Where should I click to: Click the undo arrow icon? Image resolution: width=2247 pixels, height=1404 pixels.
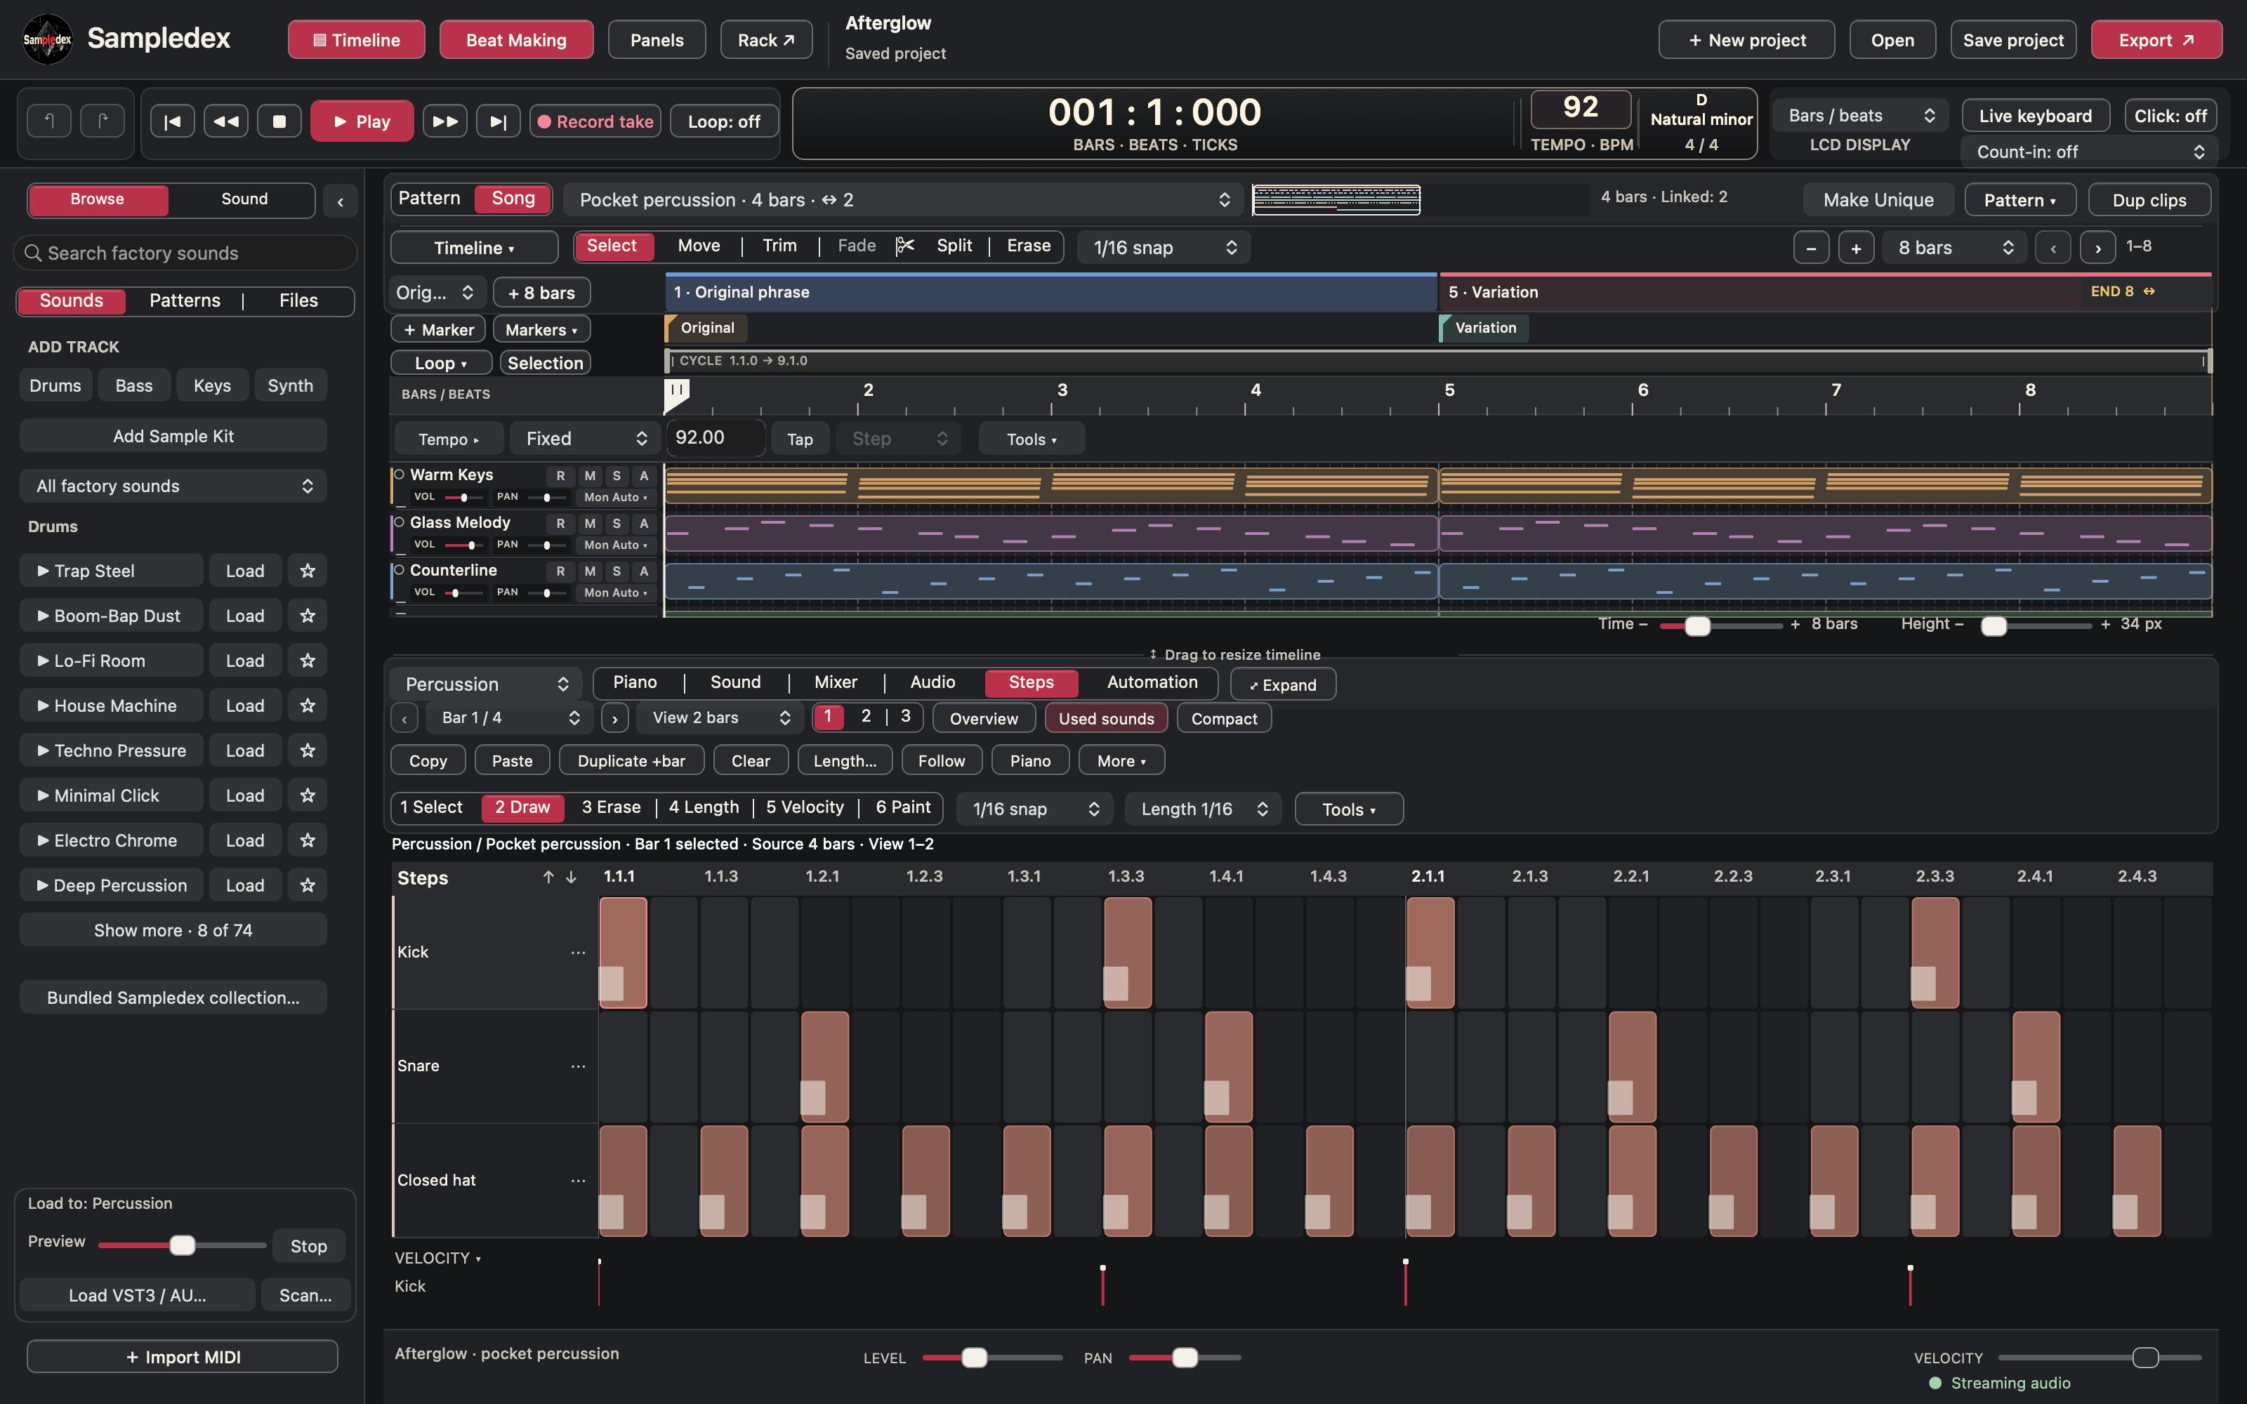pos(49,121)
